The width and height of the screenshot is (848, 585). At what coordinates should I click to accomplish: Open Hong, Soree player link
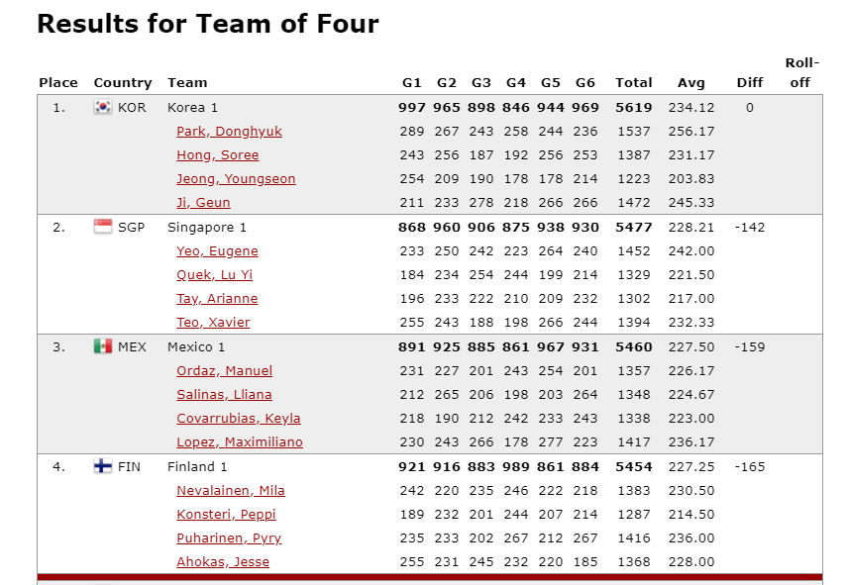217,155
